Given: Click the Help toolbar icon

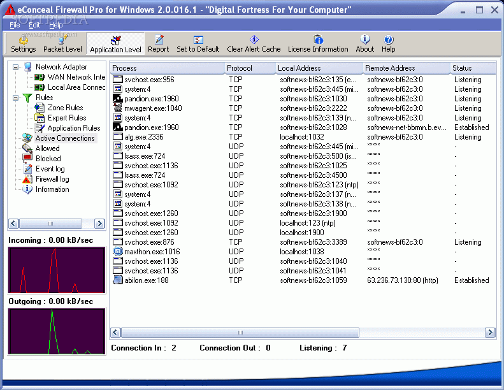Looking at the screenshot, I should pos(388,40).
